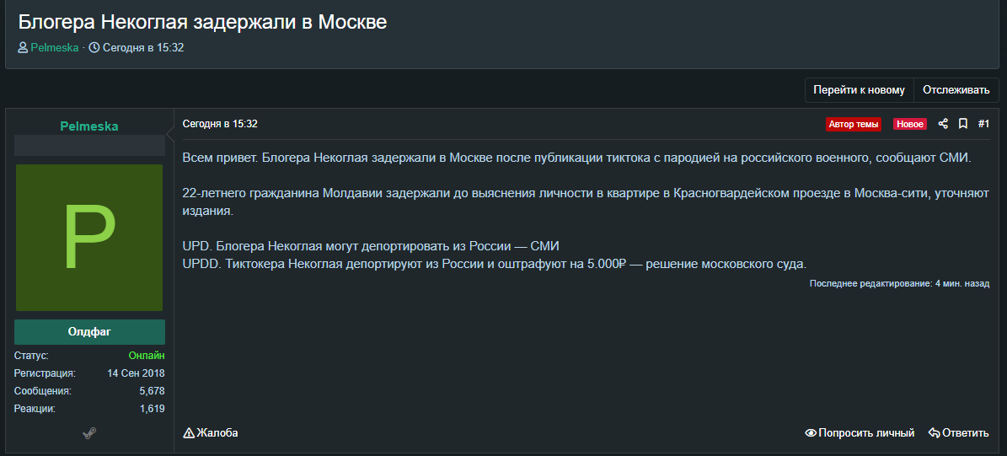Open Pelmeska's profile from the thread header
The height and width of the screenshot is (456, 1007).
tap(55, 48)
